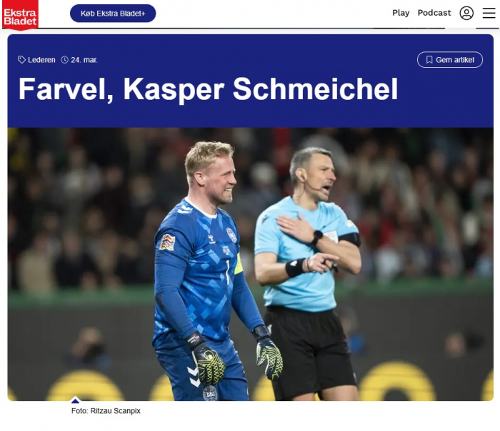
Task: Open the user profile icon
Action: [466, 13]
